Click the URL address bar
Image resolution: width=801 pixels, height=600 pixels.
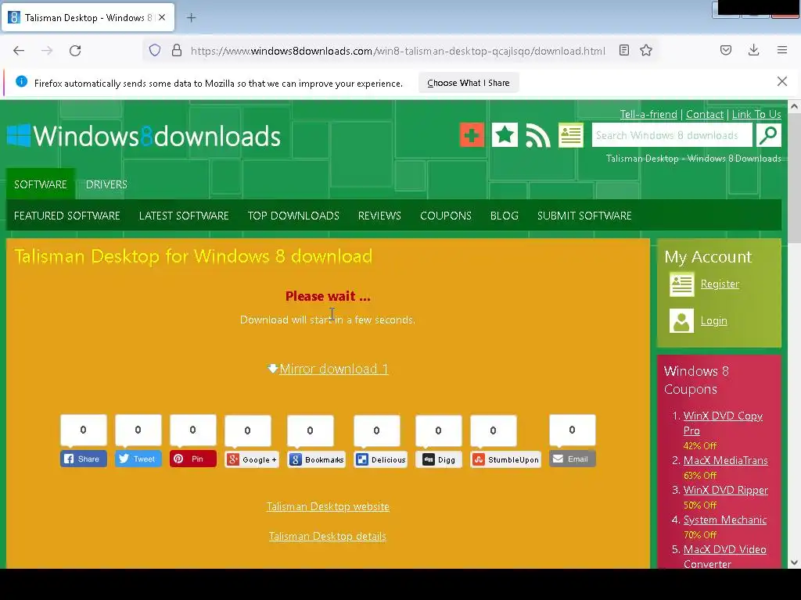pos(397,51)
